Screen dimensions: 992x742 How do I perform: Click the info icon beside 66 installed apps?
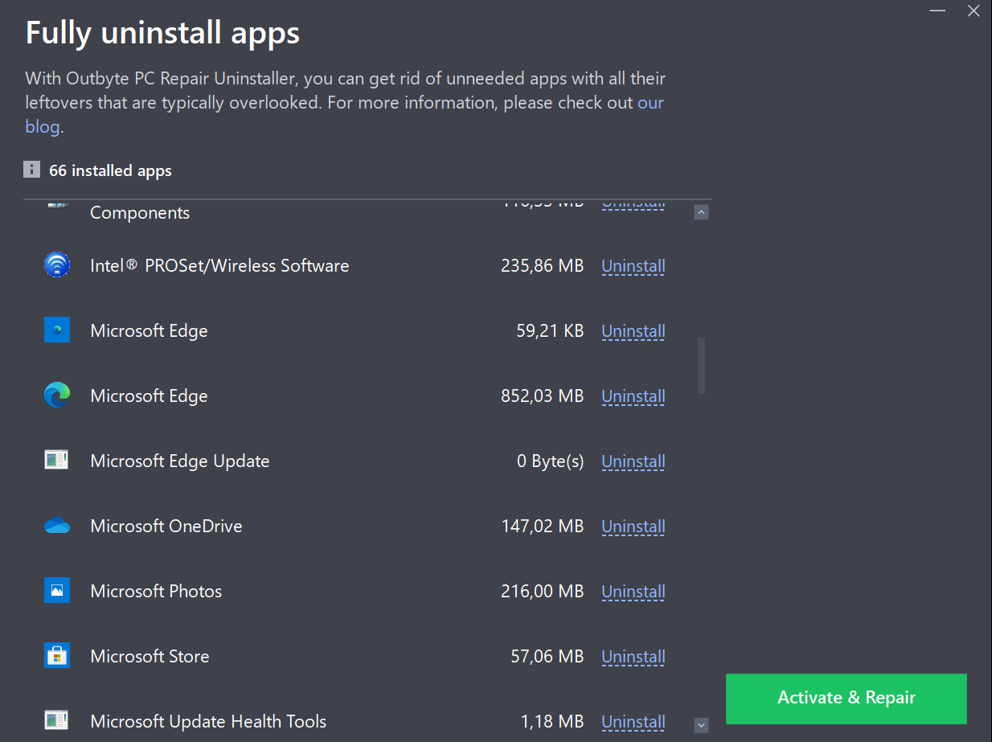click(x=32, y=170)
